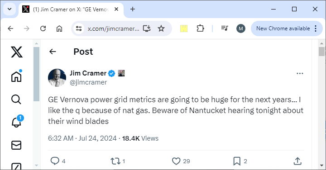
Task: Open the @jimcramer profile link
Action: pyautogui.click(x=88, y=82)
